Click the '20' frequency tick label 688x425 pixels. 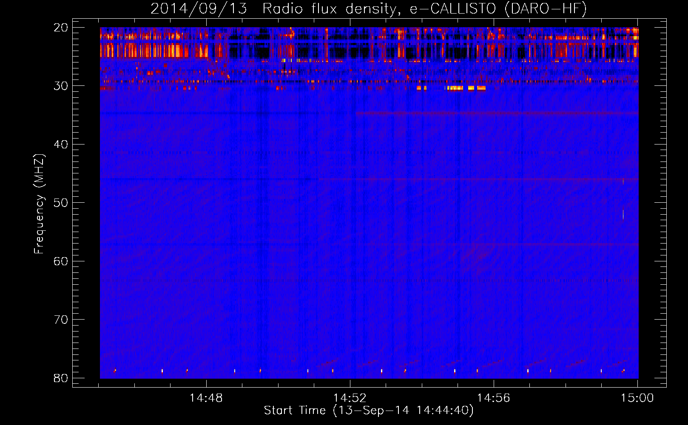pyautogui.click(x=61, y=28)
